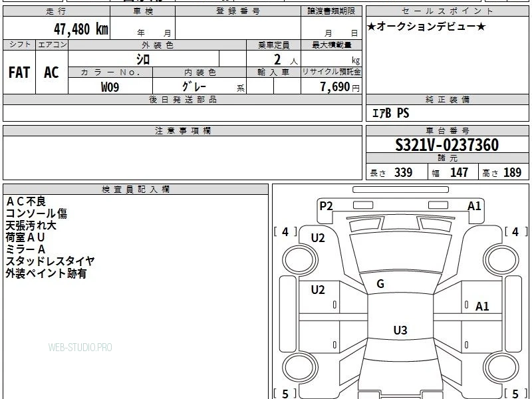Screen dimensions: 532x399
Task: Click the exterior color value シロ
Action: (x=143, y=59)
